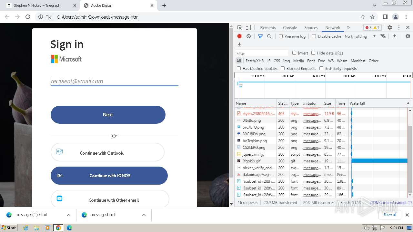Viewport: 413px width, 232px height.
Task: Filter requests by Font type
Action: tap(311, 61)
